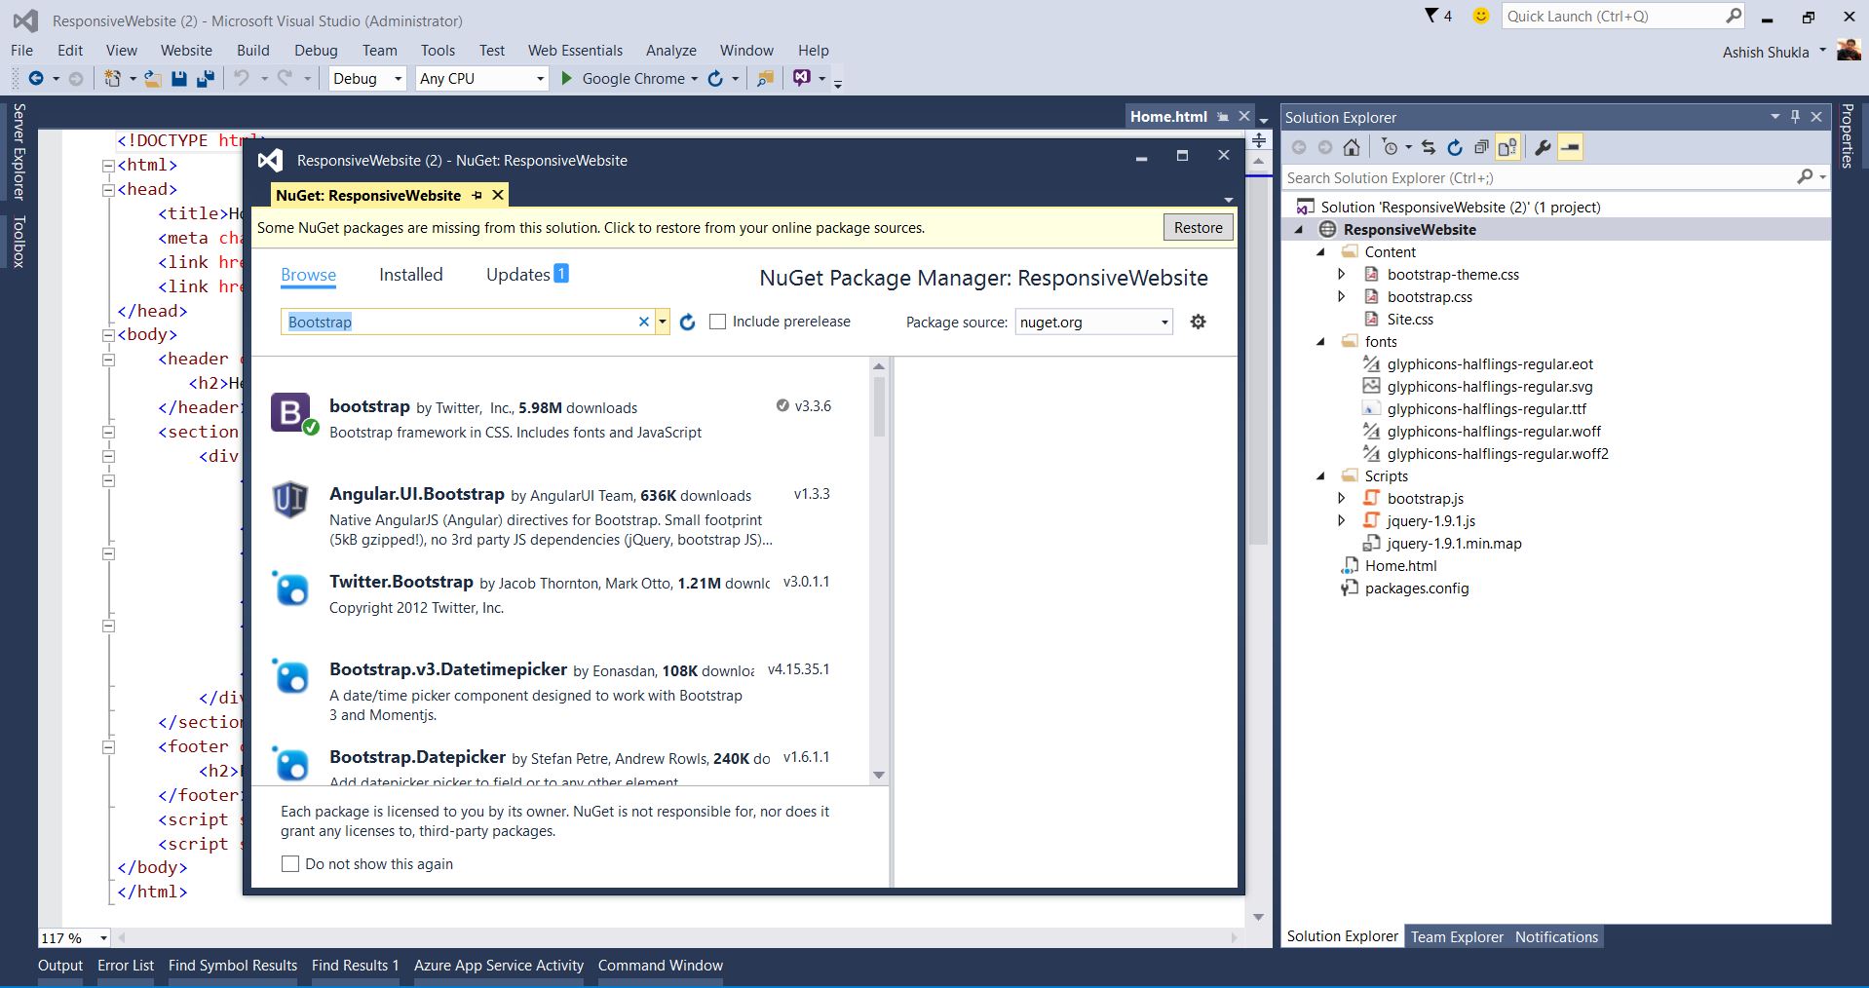Open the notifications flag icon

[1431, 16]
